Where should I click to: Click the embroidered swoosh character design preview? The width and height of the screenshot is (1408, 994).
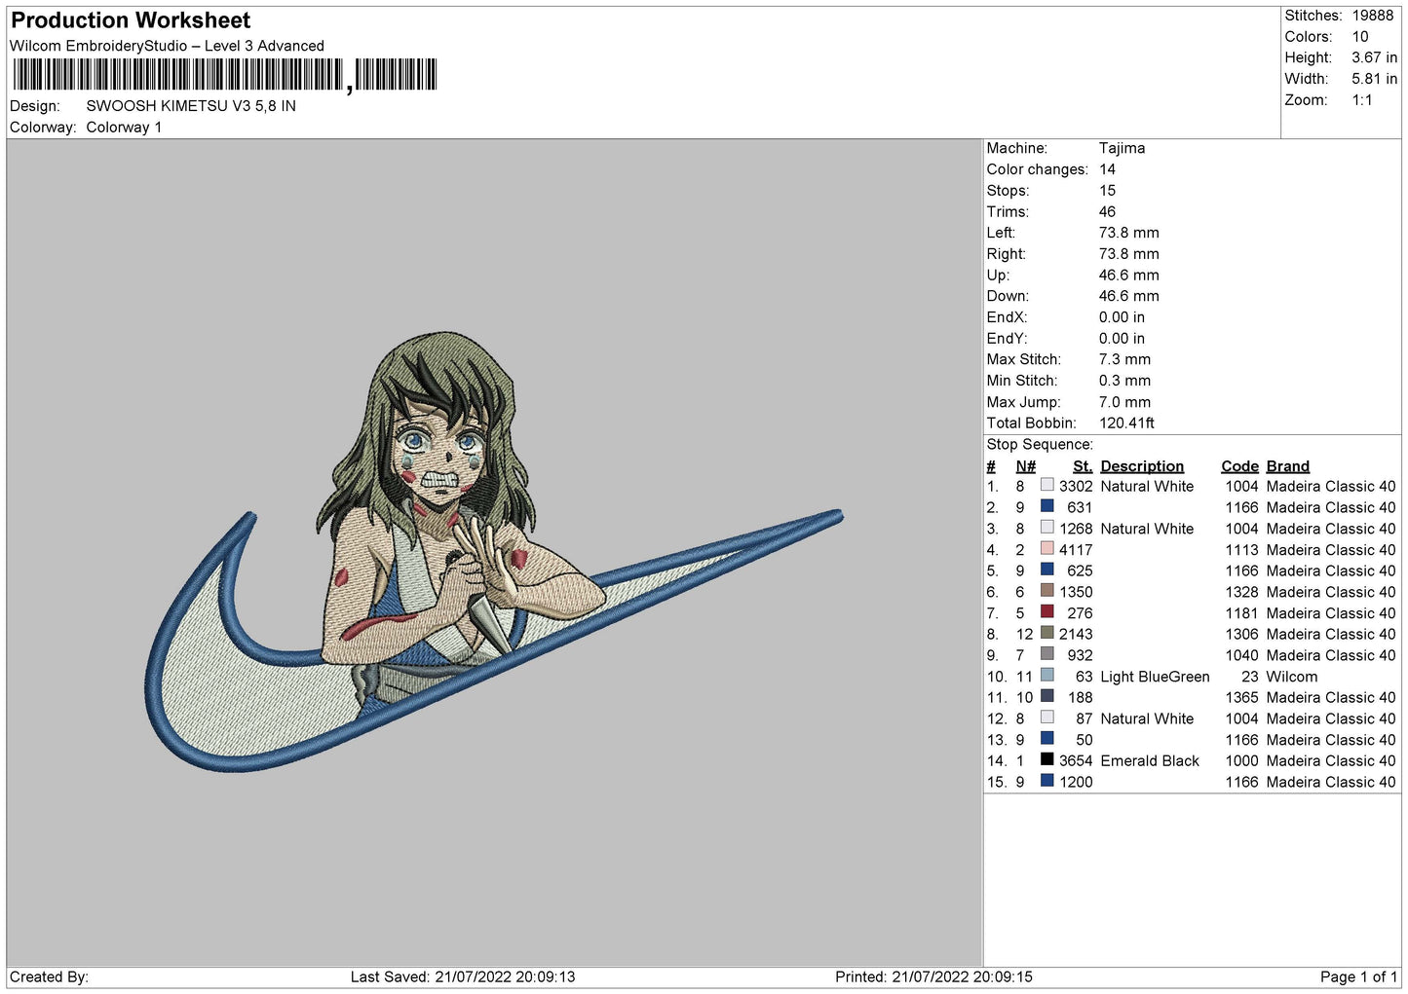pyautogui.click(x=495, y=552)
